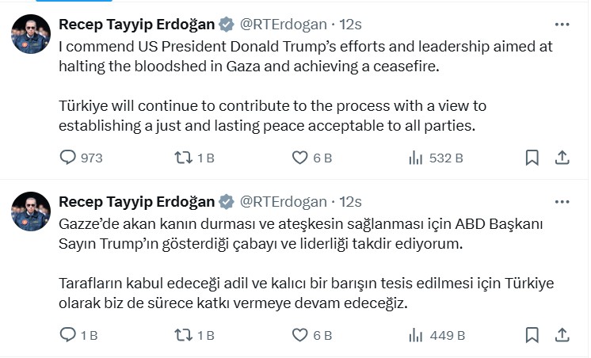591x358 pixels.
Task: Share the Turkish Gazze tweet
Action: (x=561, y=335)
